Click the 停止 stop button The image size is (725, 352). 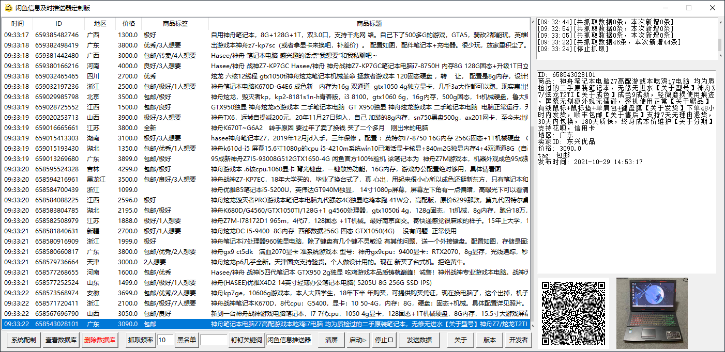click(384, 340)
